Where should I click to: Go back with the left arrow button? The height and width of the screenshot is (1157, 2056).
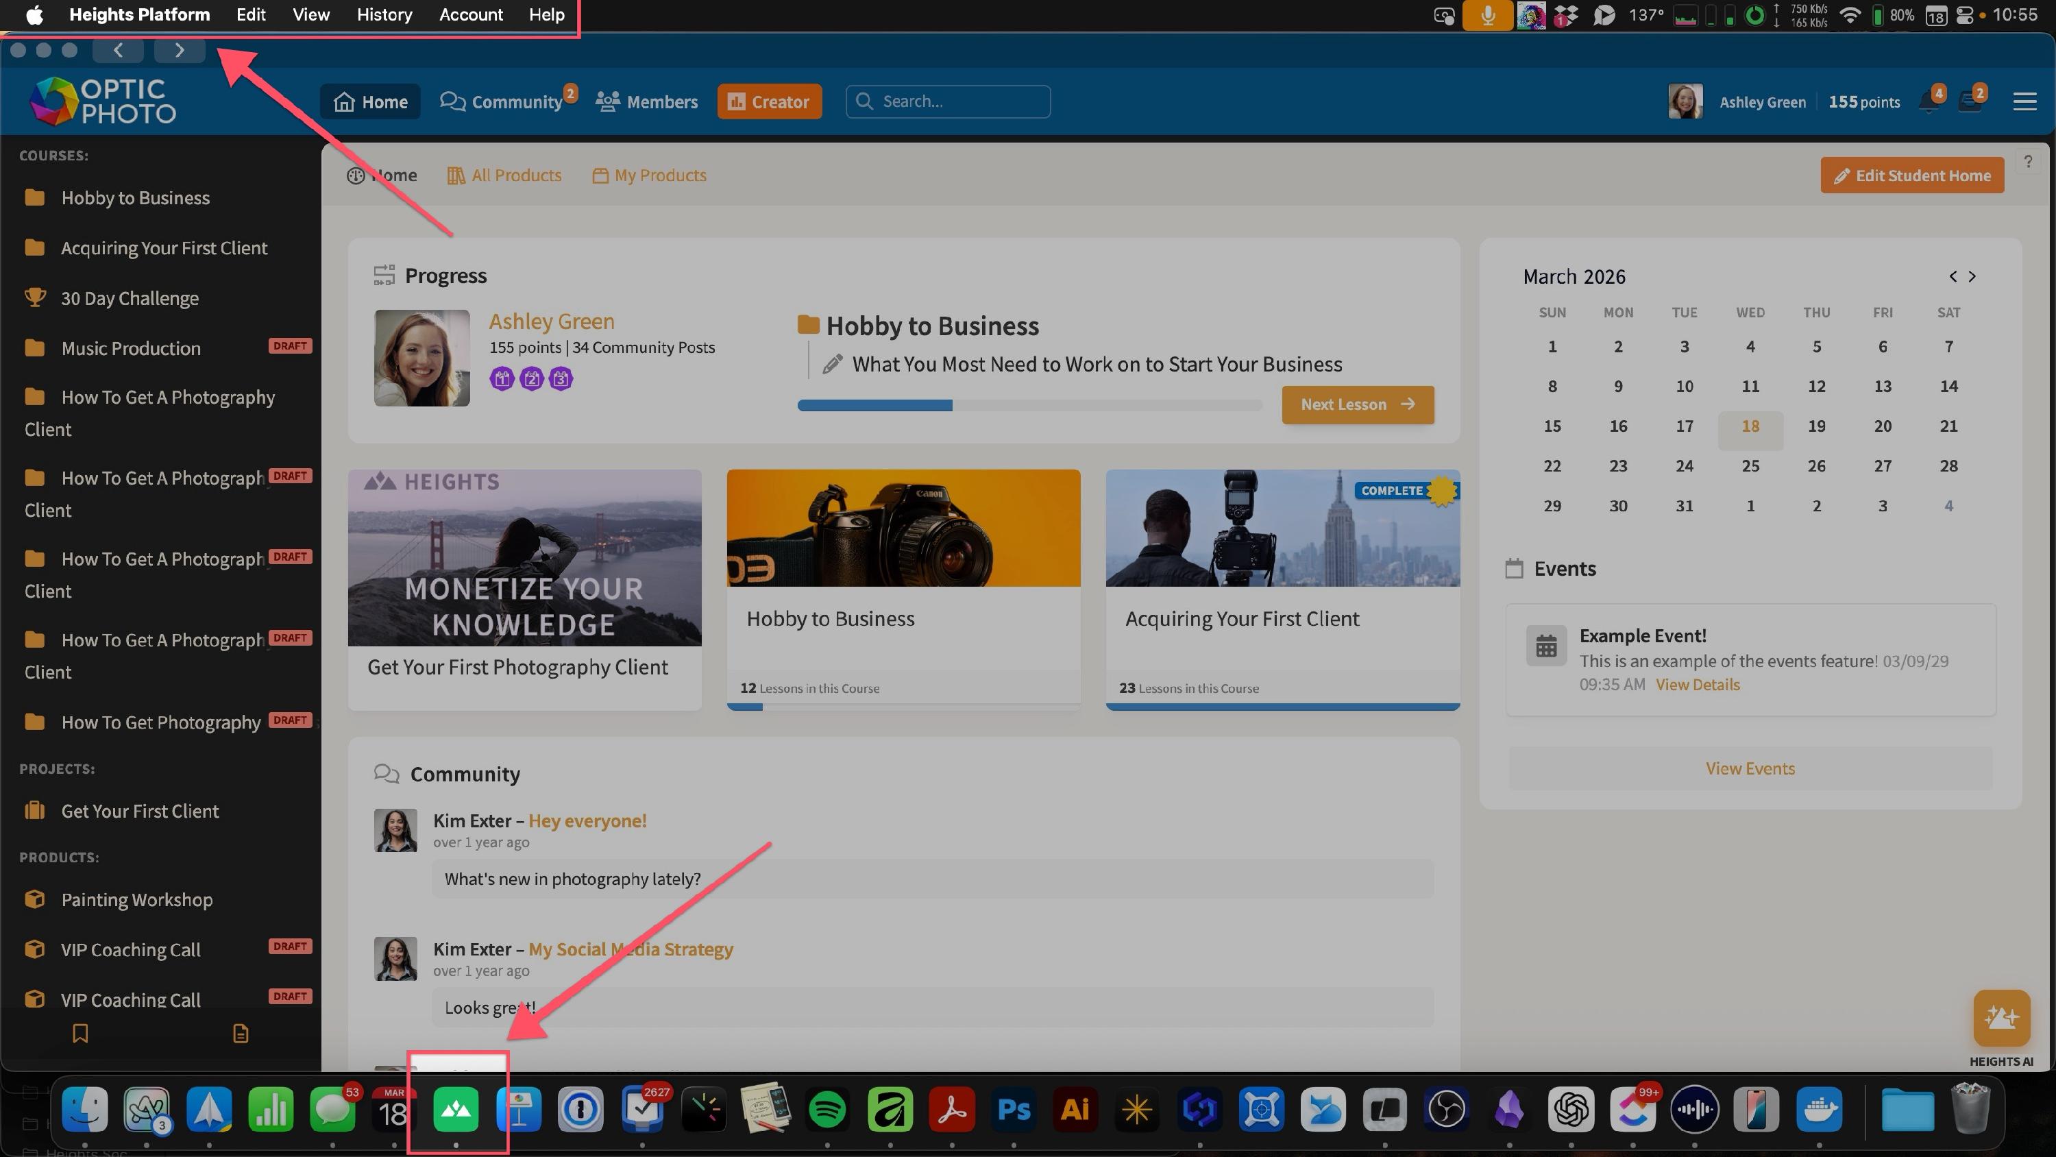coord(118,50)
